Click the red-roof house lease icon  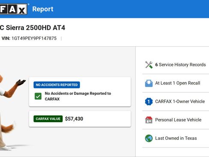(149, 120)
